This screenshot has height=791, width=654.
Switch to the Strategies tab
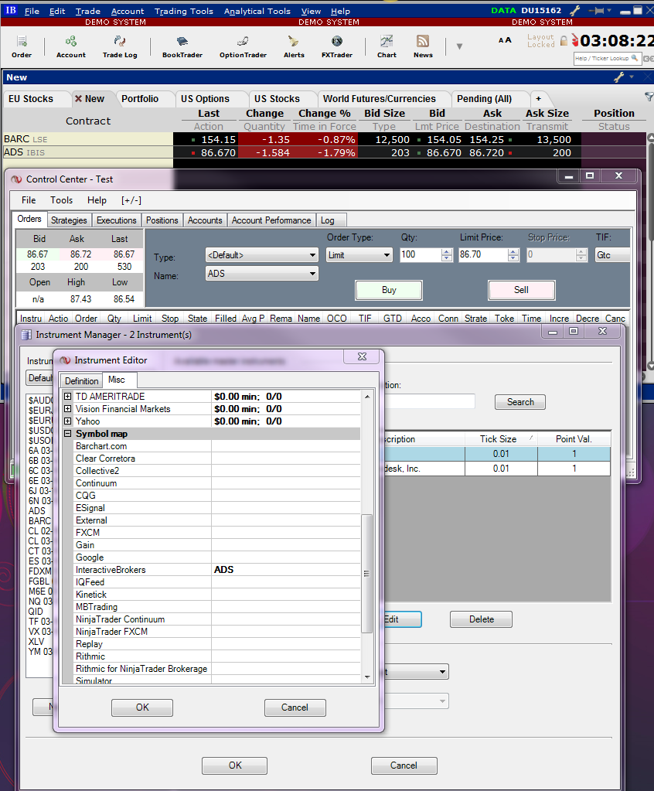[x=69, y=220]
